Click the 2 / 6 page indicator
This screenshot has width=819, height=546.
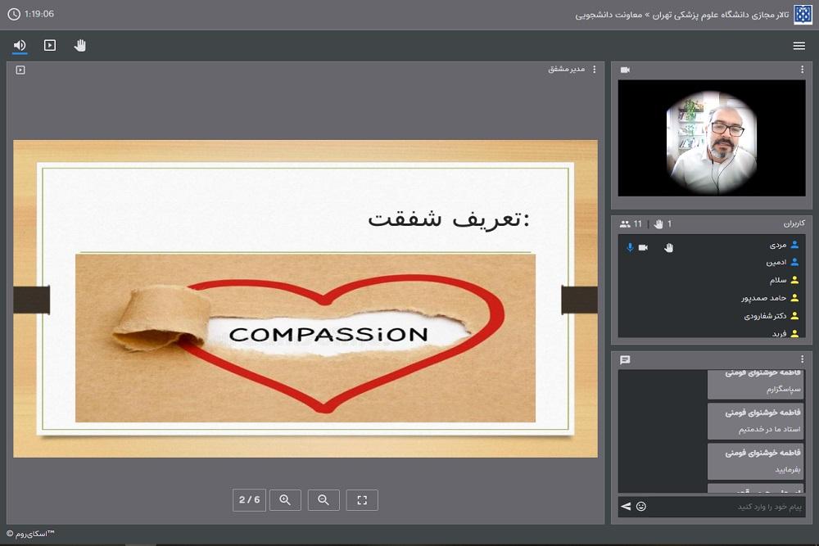[249, 500]
